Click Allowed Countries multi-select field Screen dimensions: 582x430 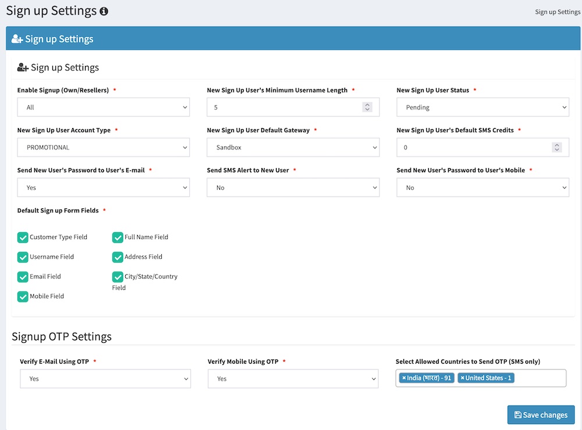(481, 378)
